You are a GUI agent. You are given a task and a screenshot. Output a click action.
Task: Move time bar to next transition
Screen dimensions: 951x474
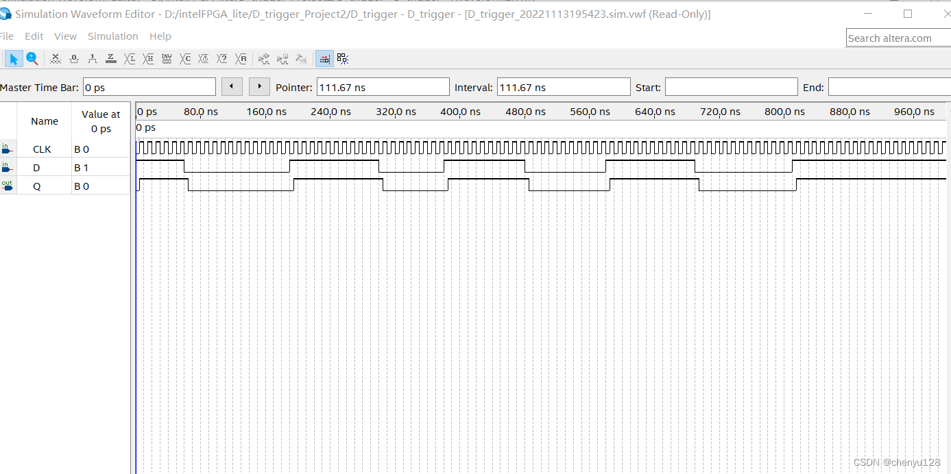click(x=259, y=87)
